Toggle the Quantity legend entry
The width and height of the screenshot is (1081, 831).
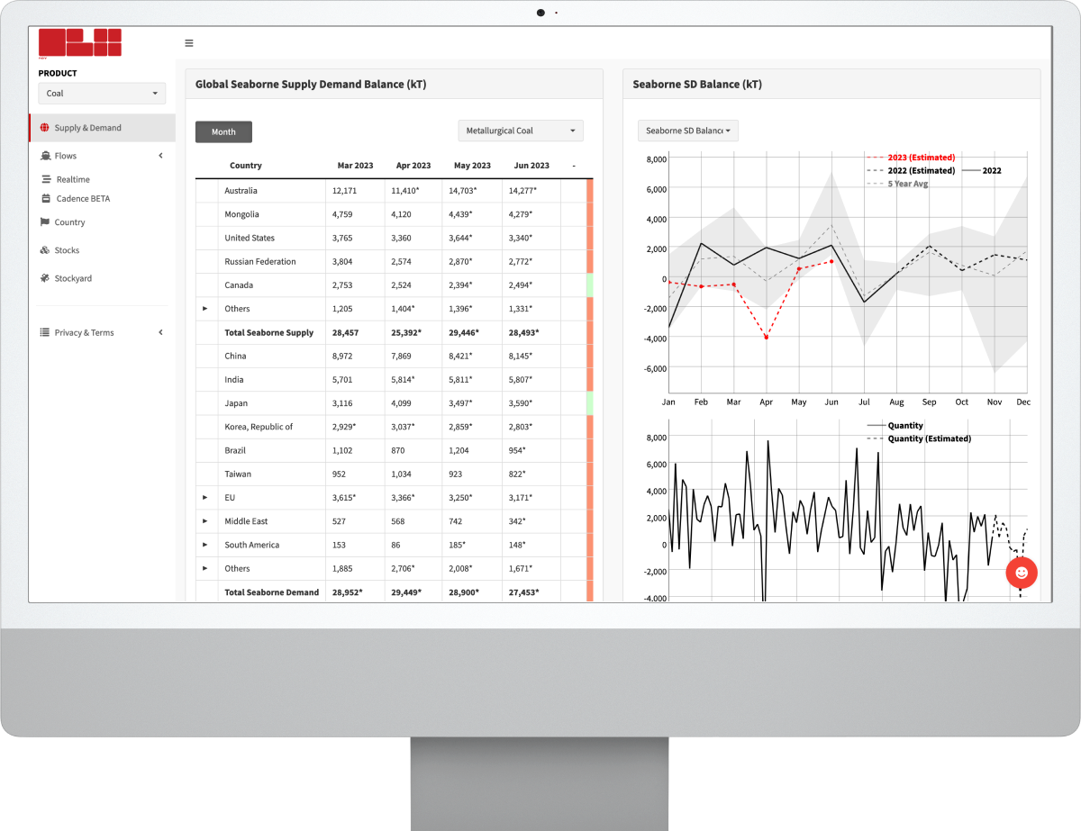tap(895, 426)
